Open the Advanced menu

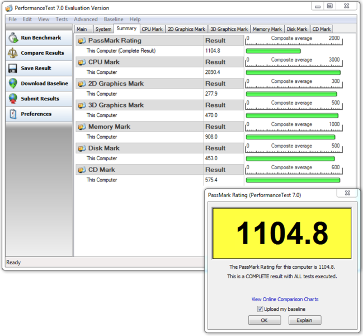click(86, 19)
